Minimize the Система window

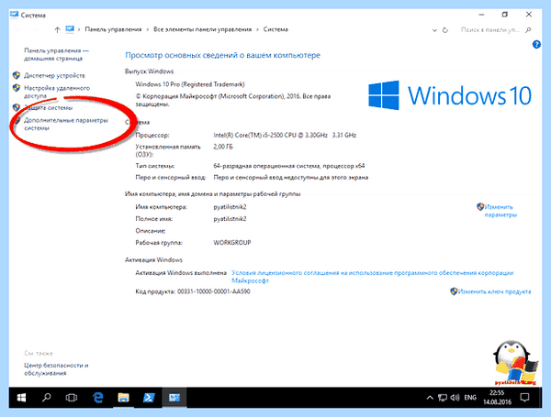pyautogui.click(x=481, y=15)
